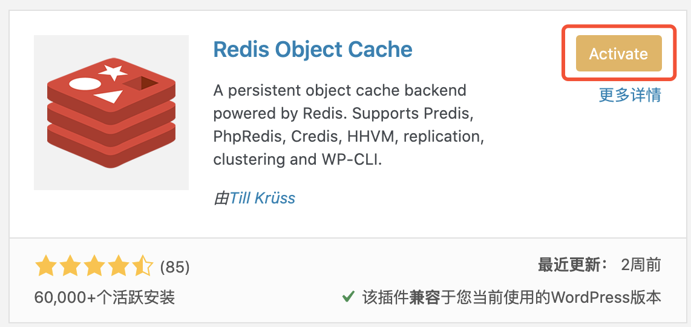Screen dimensions: 691x327
Task: Click the Activate button
Action: point(619,53)
